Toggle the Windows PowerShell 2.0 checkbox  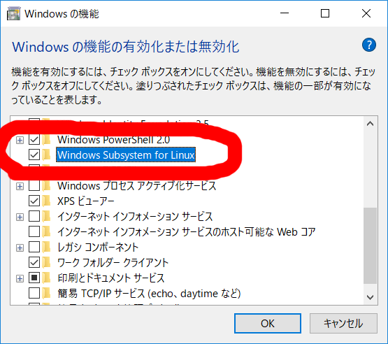pyautogui.click(x=34, y=140)
